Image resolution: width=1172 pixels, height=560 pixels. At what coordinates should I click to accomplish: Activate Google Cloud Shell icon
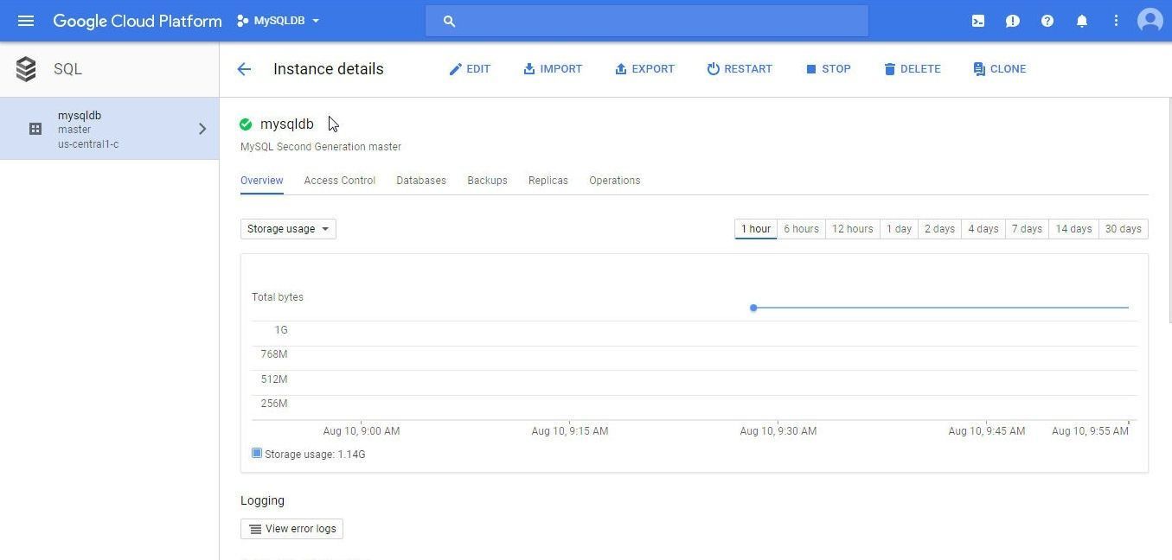tap(978, 21)
